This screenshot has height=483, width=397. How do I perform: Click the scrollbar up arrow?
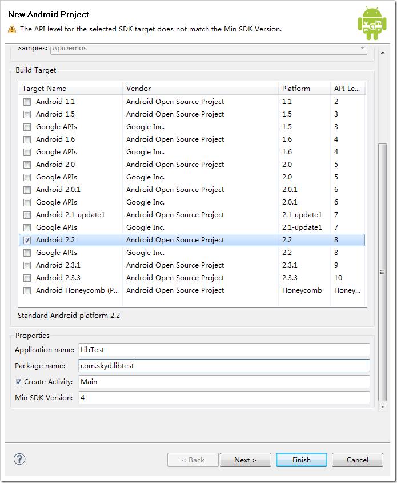pyautogui.click(x=383, y=53)
